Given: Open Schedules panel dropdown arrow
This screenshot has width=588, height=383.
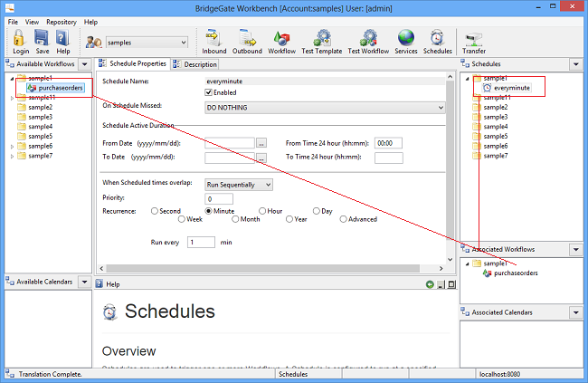Looking at the screenshot, I should [576, 64].
